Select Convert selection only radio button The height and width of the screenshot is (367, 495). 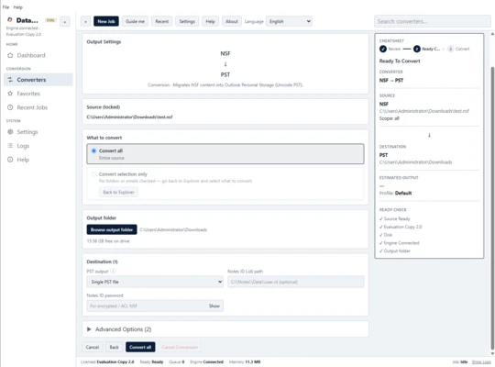pyautogui.click(x=93, y=174)
